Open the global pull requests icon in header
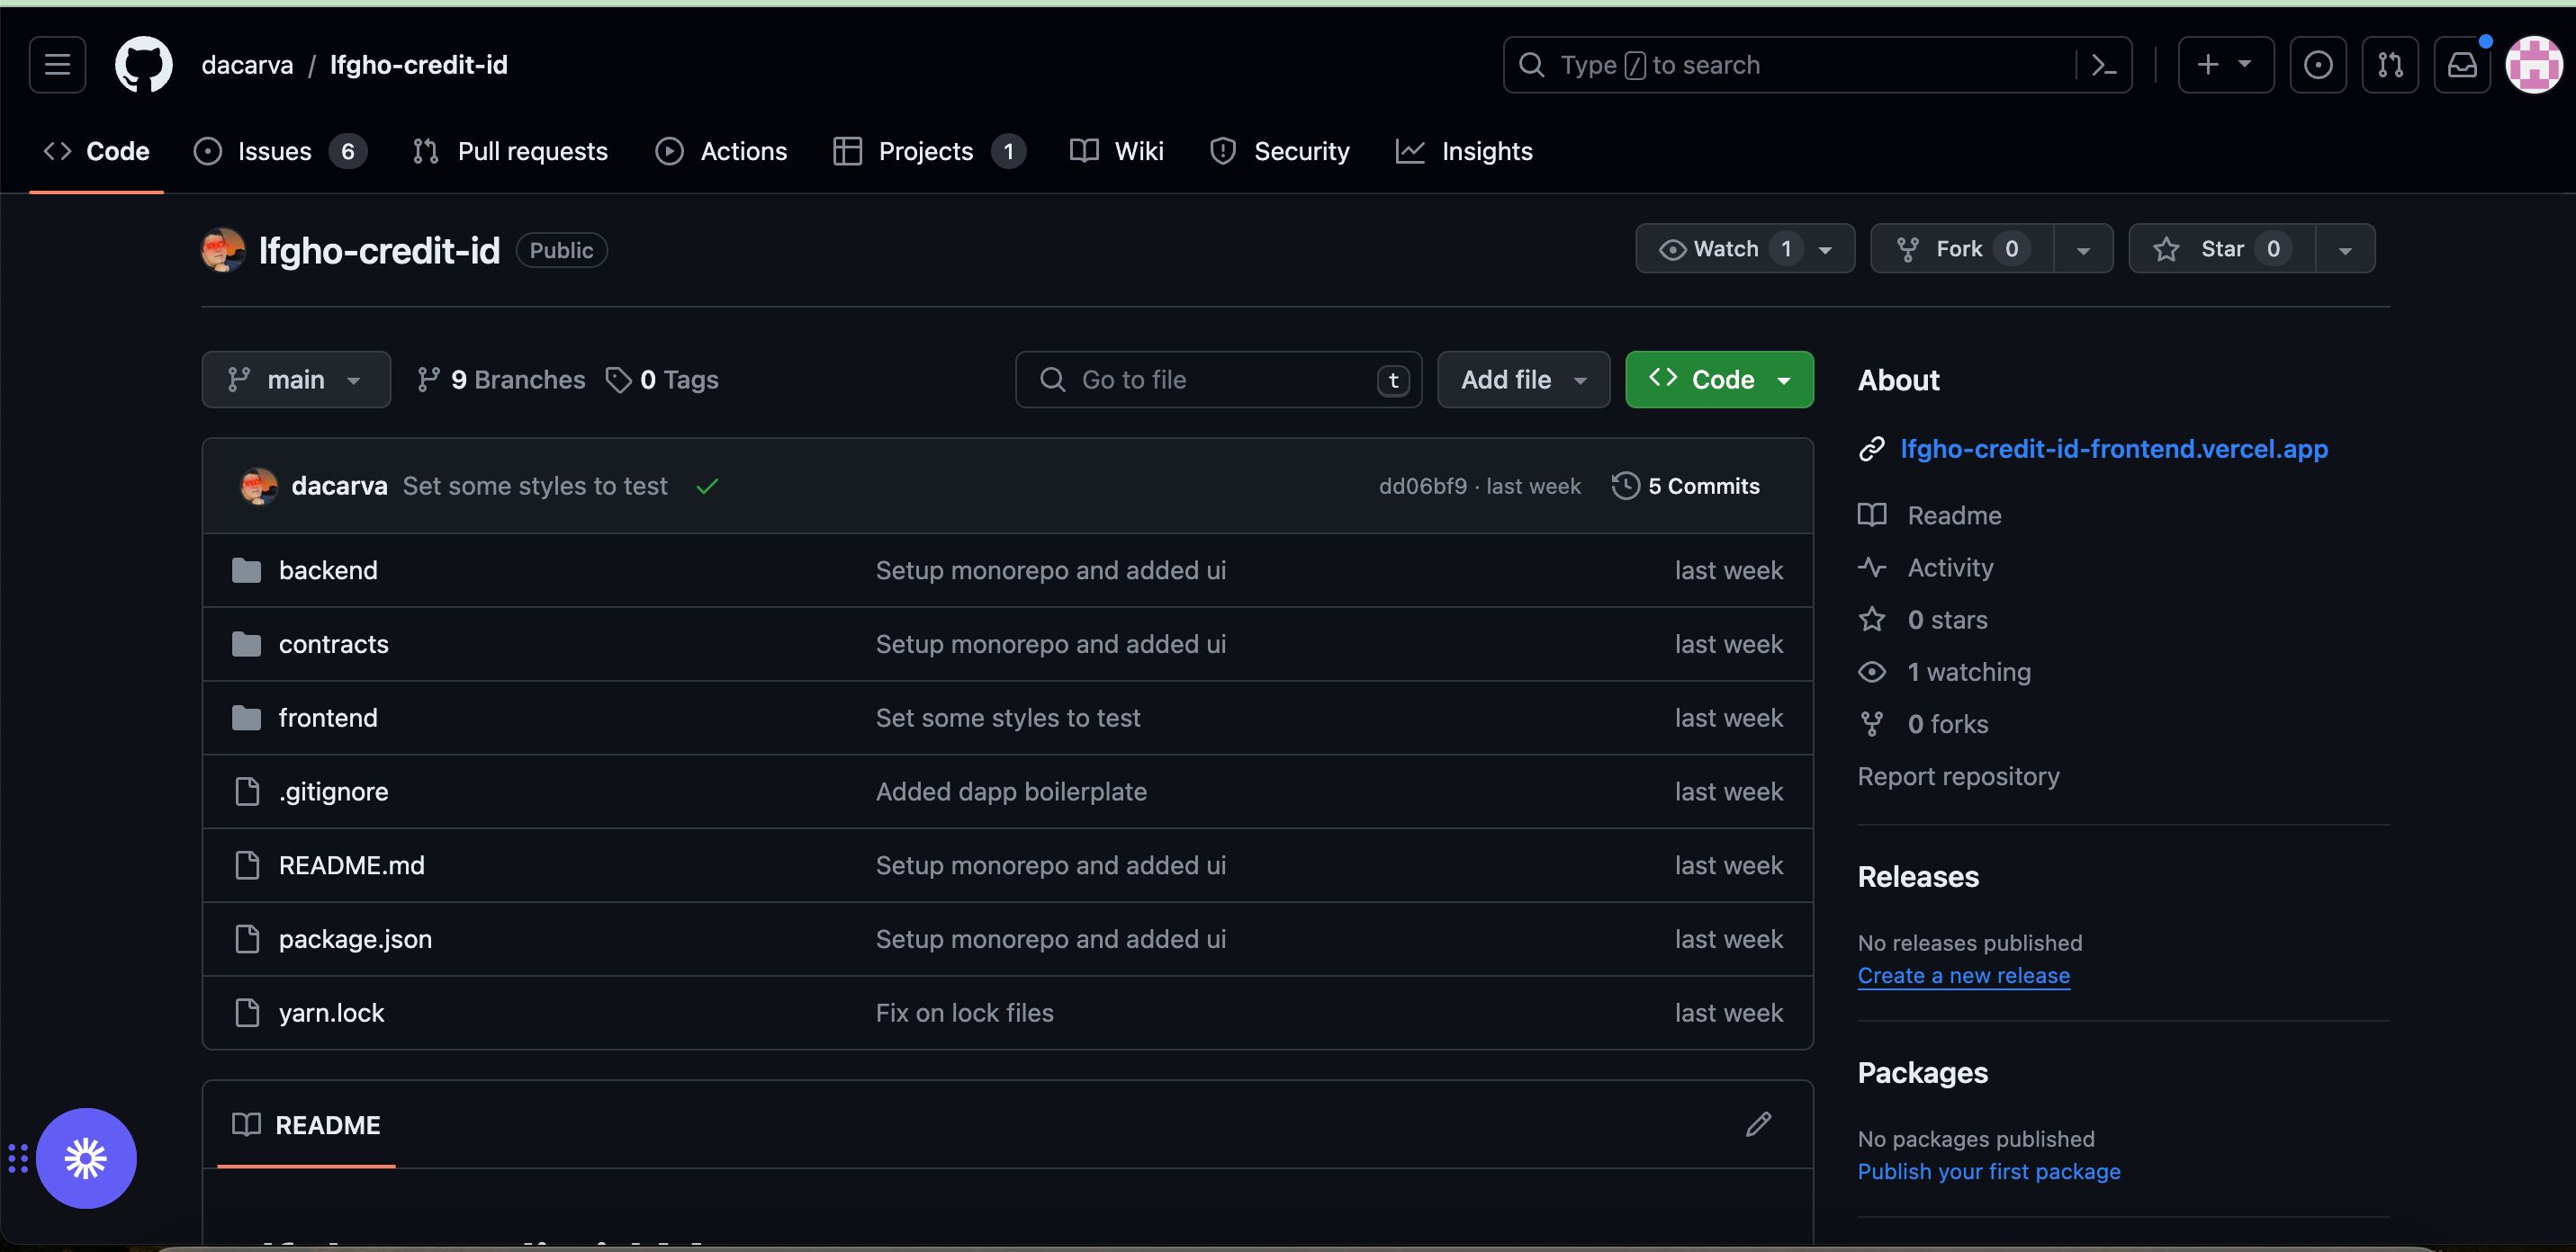 2389,65
